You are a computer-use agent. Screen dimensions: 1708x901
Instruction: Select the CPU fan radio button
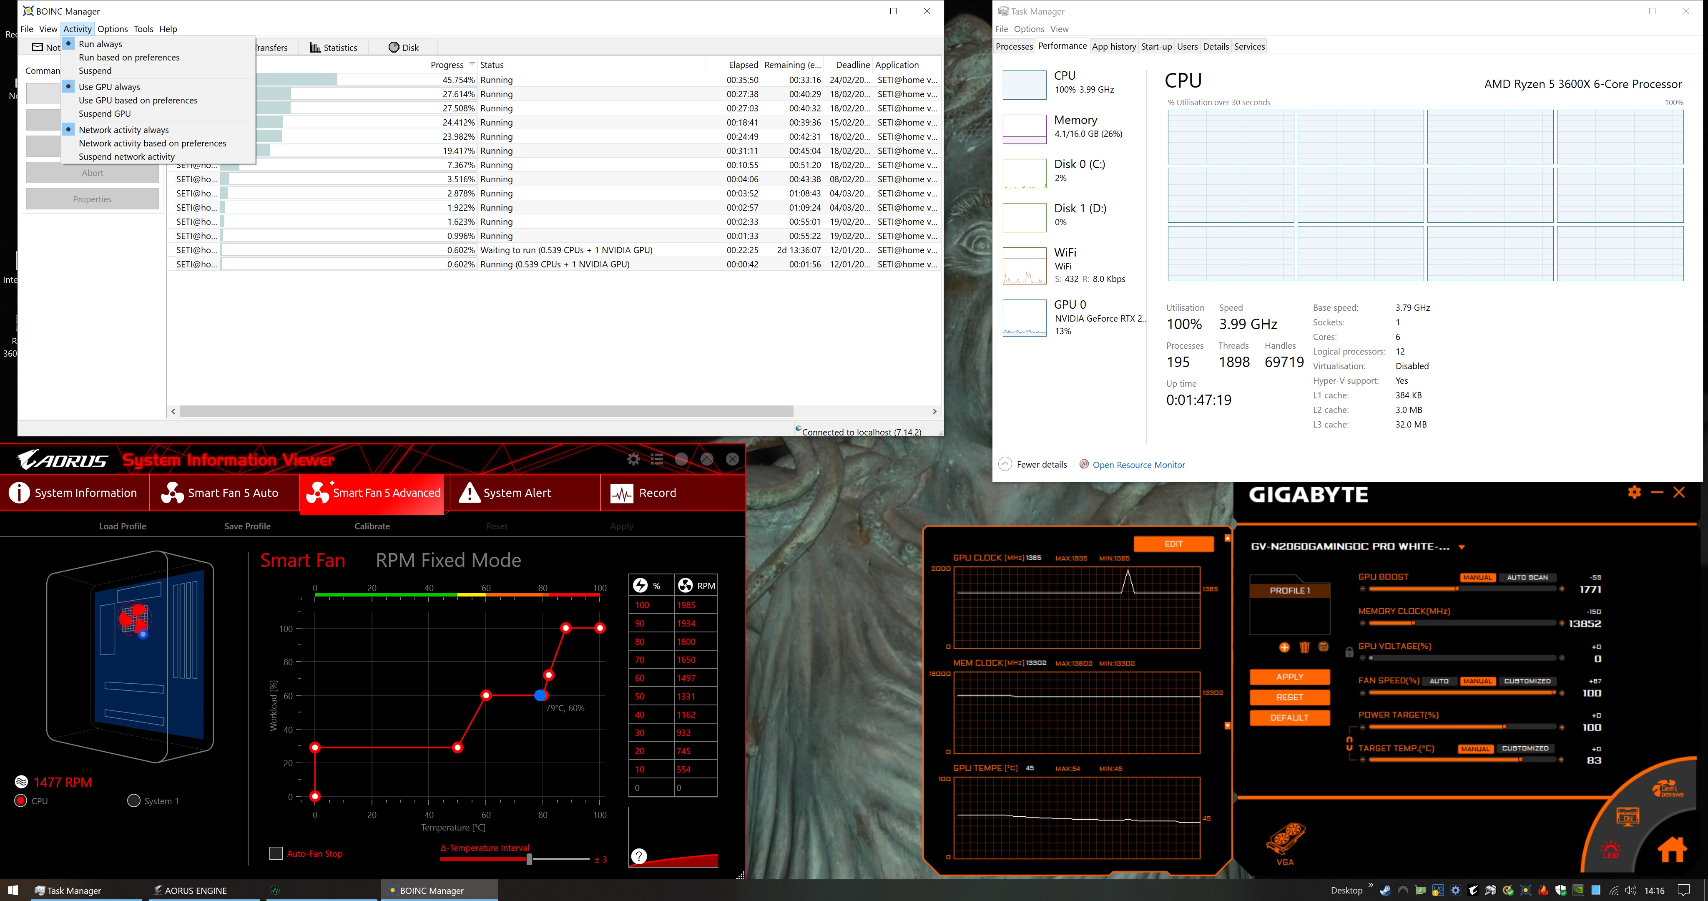pos(20,801)
